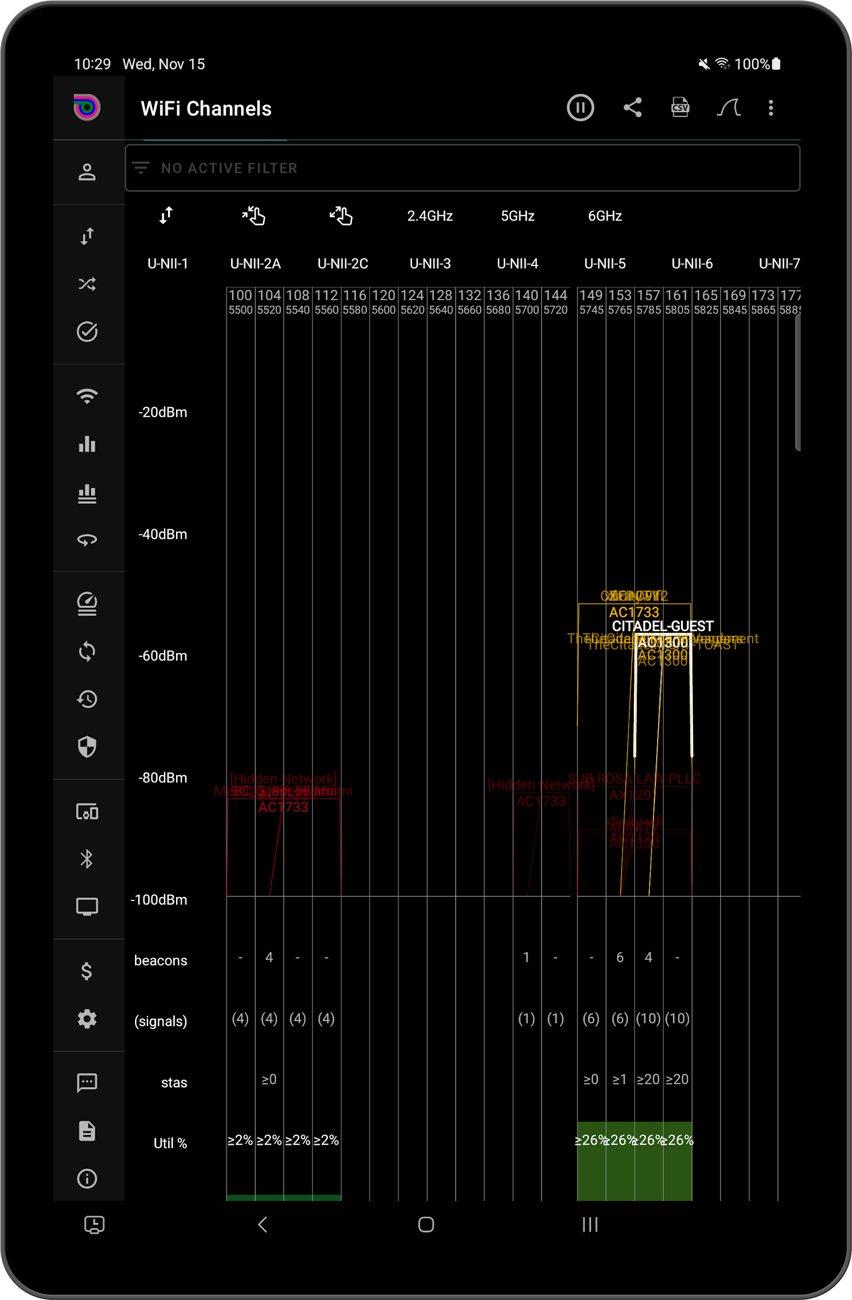Viewport: 852px width, 1300px height.
Task: Open the shuffle arrows sidebar item
Action: point(87,284)
